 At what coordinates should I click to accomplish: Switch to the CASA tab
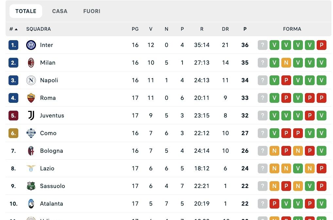60,11
